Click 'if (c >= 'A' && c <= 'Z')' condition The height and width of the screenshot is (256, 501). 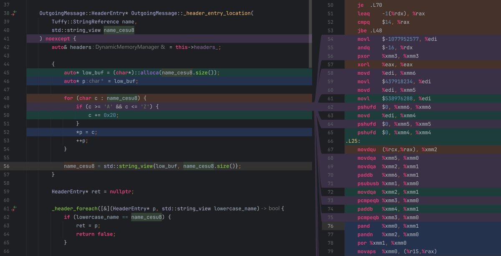click(x=116, y=107)
